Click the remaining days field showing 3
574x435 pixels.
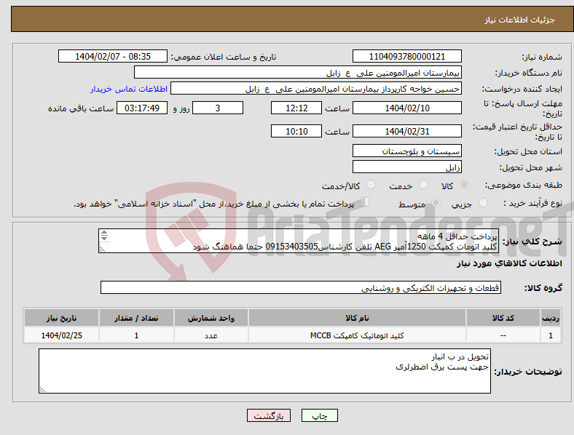218,108
